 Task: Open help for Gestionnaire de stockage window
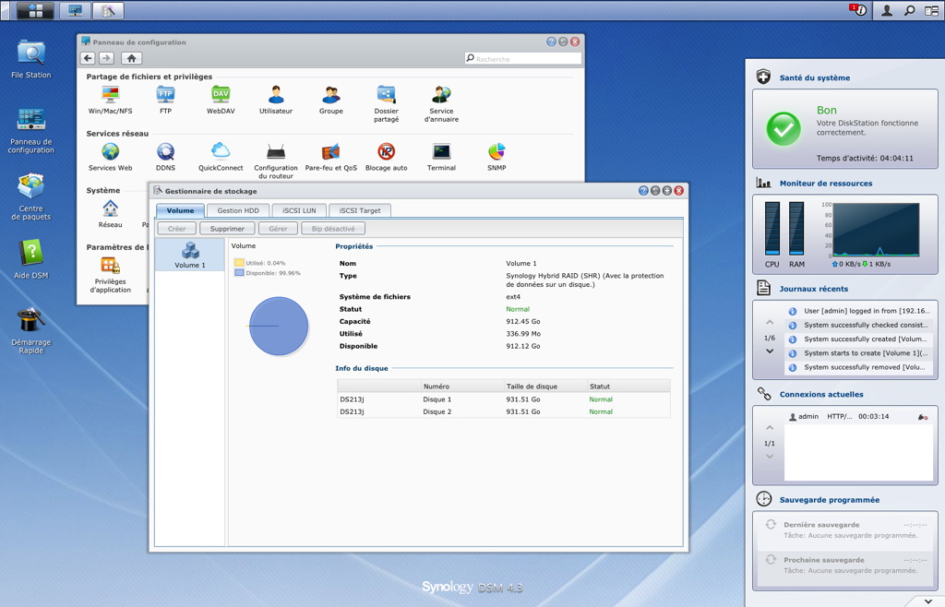click(x=643, y=190)
